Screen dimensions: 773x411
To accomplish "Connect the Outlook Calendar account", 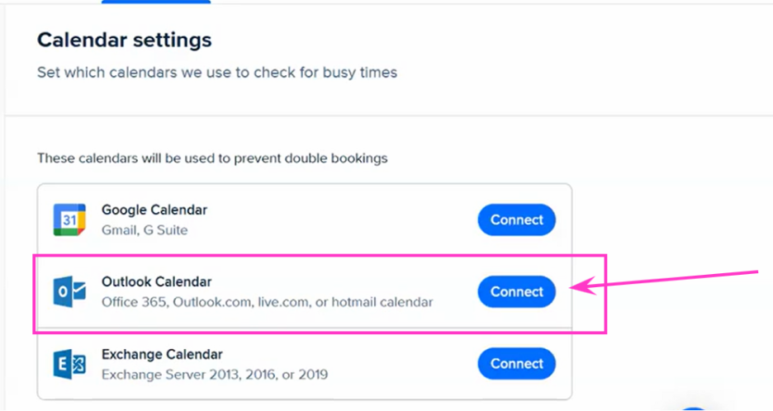I will (x=517, y=291).
